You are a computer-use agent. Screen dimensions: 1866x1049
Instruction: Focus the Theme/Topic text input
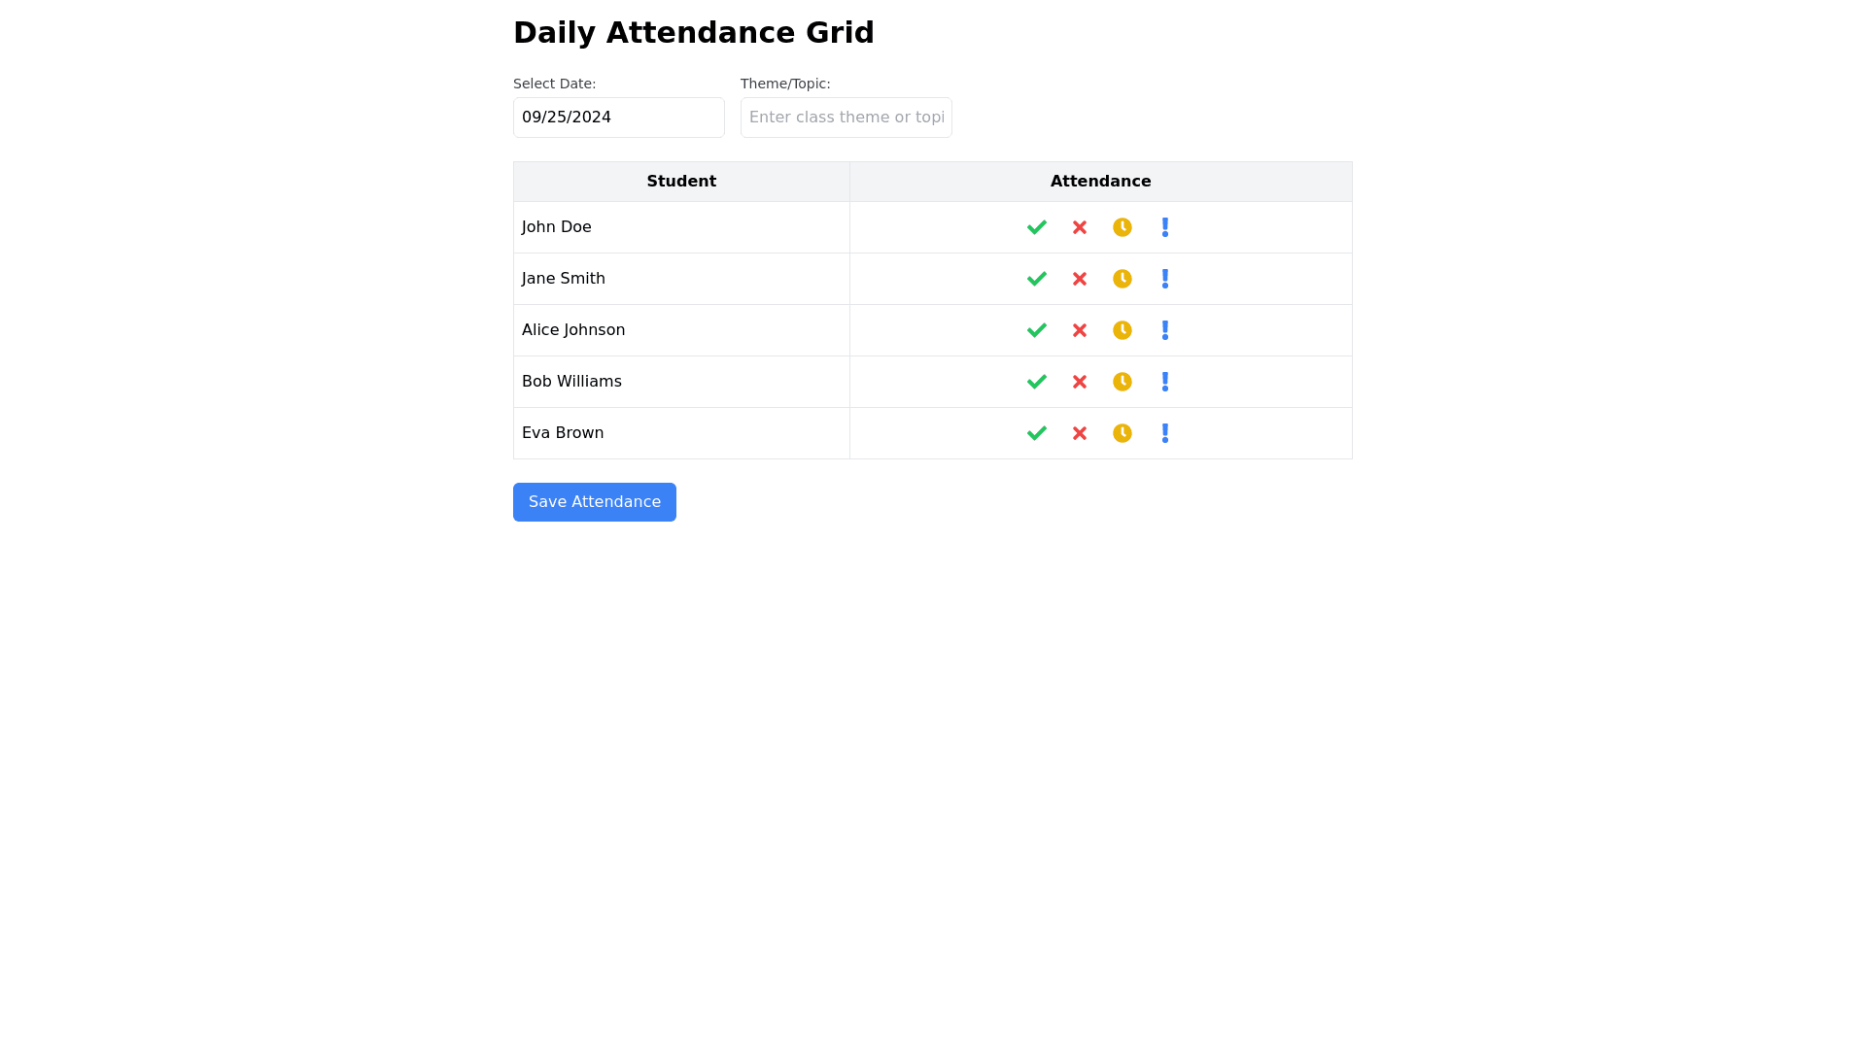pyautogui.click(x=847, y=118)
